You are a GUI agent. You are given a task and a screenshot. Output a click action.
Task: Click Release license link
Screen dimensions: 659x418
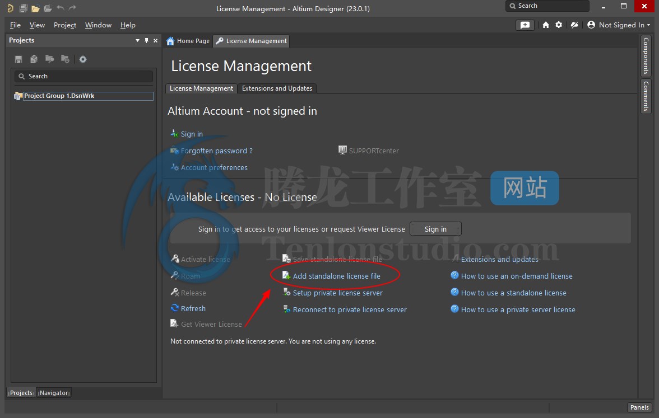193,293
